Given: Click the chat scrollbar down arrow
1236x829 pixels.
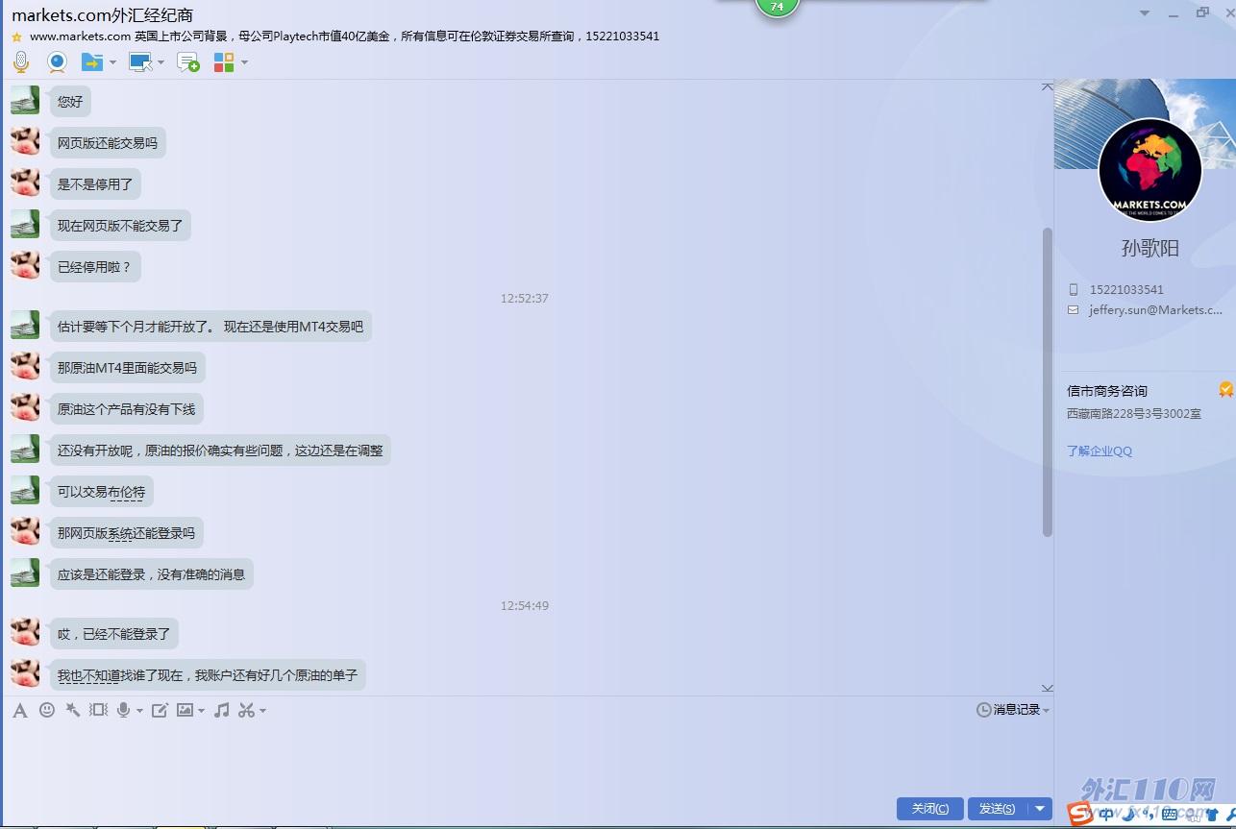Looking at the screenshot, I should coord(1048,688).
